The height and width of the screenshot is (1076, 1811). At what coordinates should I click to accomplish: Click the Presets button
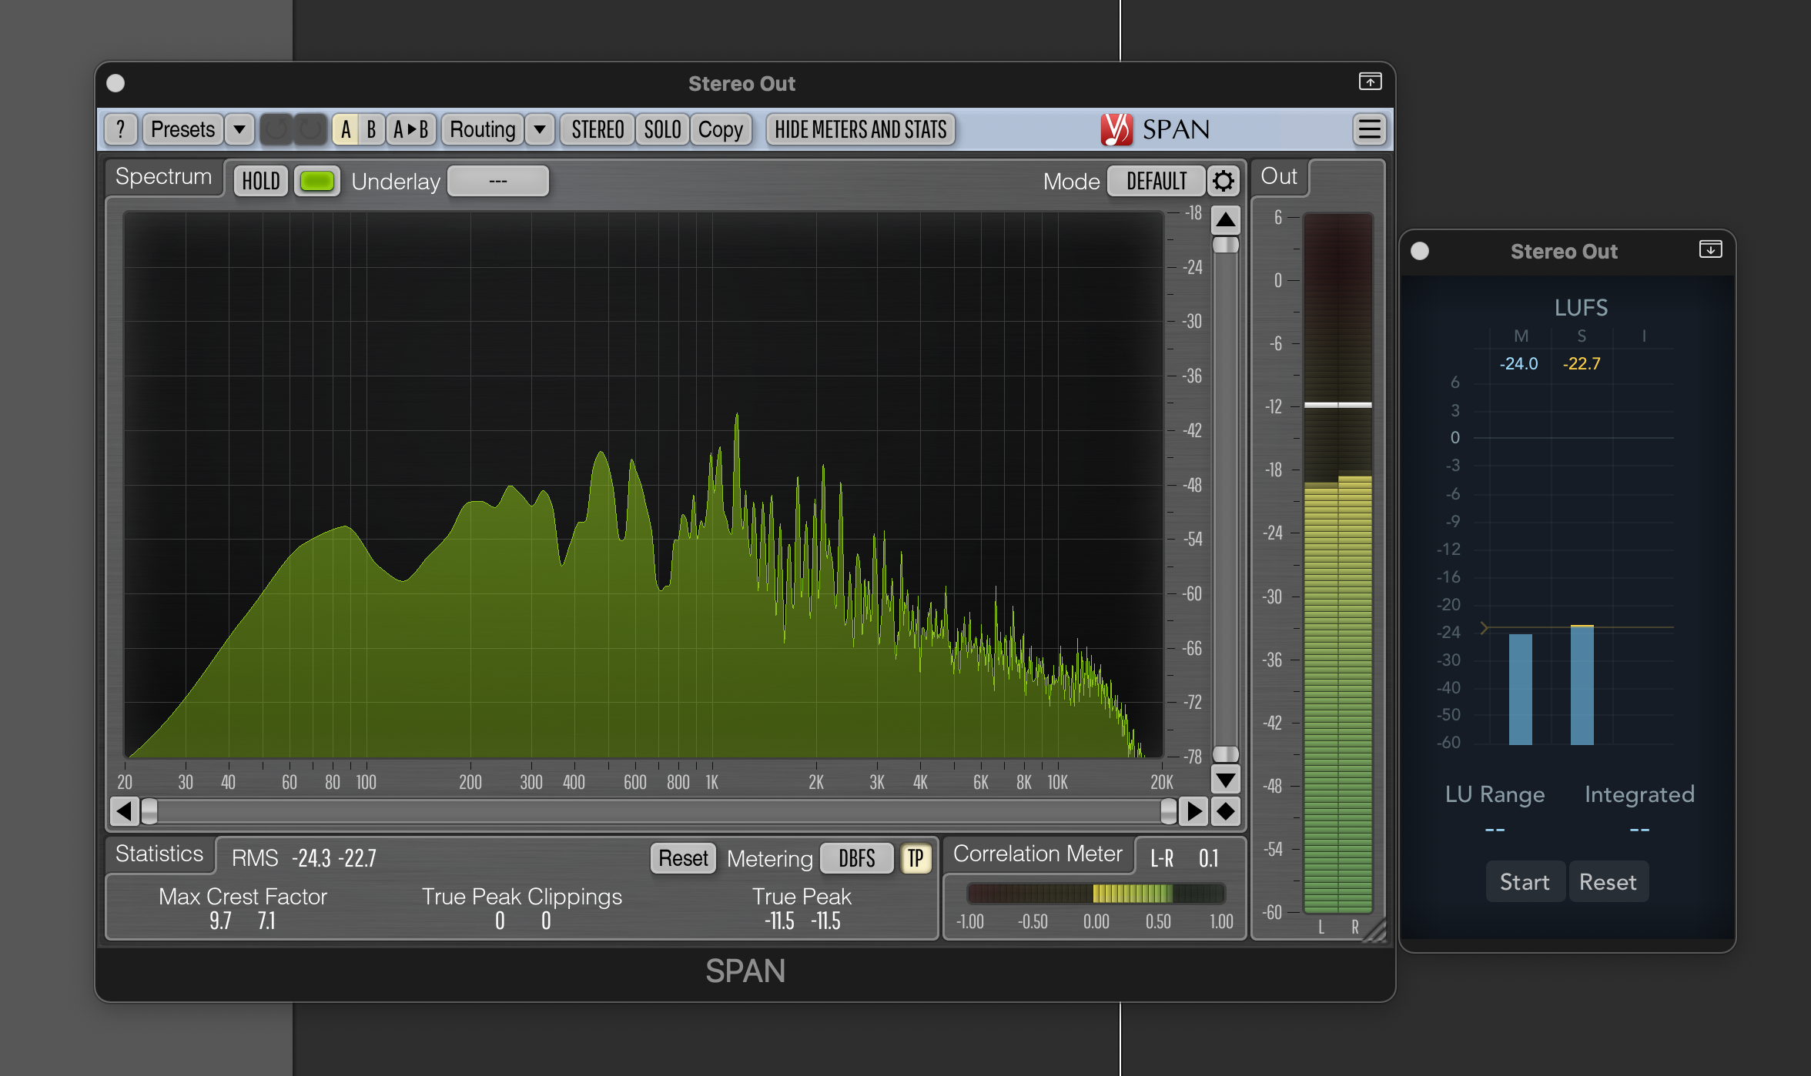coord(183,129)
